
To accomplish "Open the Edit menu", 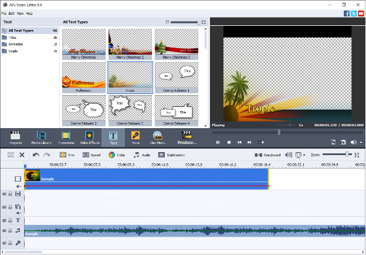I will click(x=12, y=12).
